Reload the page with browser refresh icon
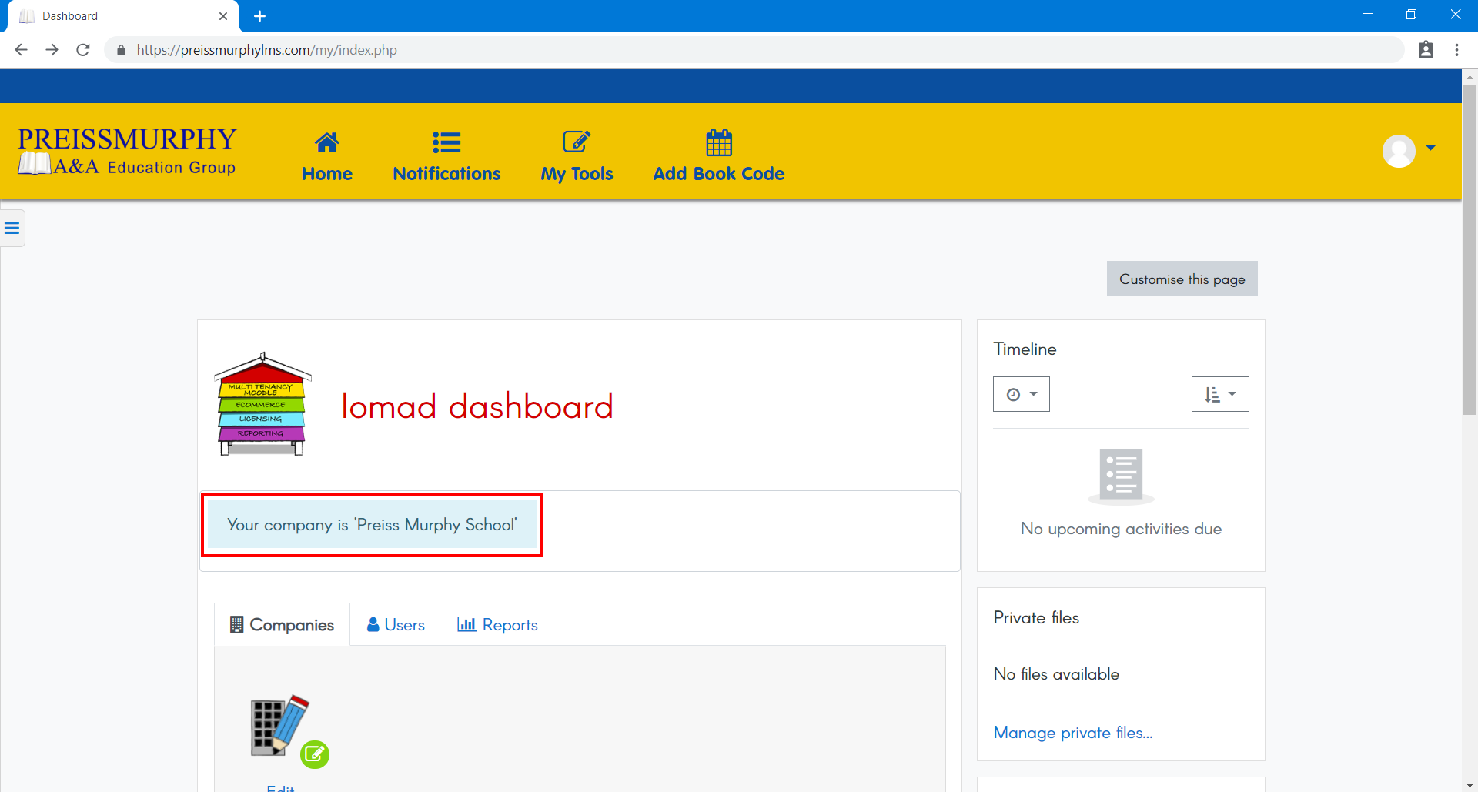 [83, 50]
